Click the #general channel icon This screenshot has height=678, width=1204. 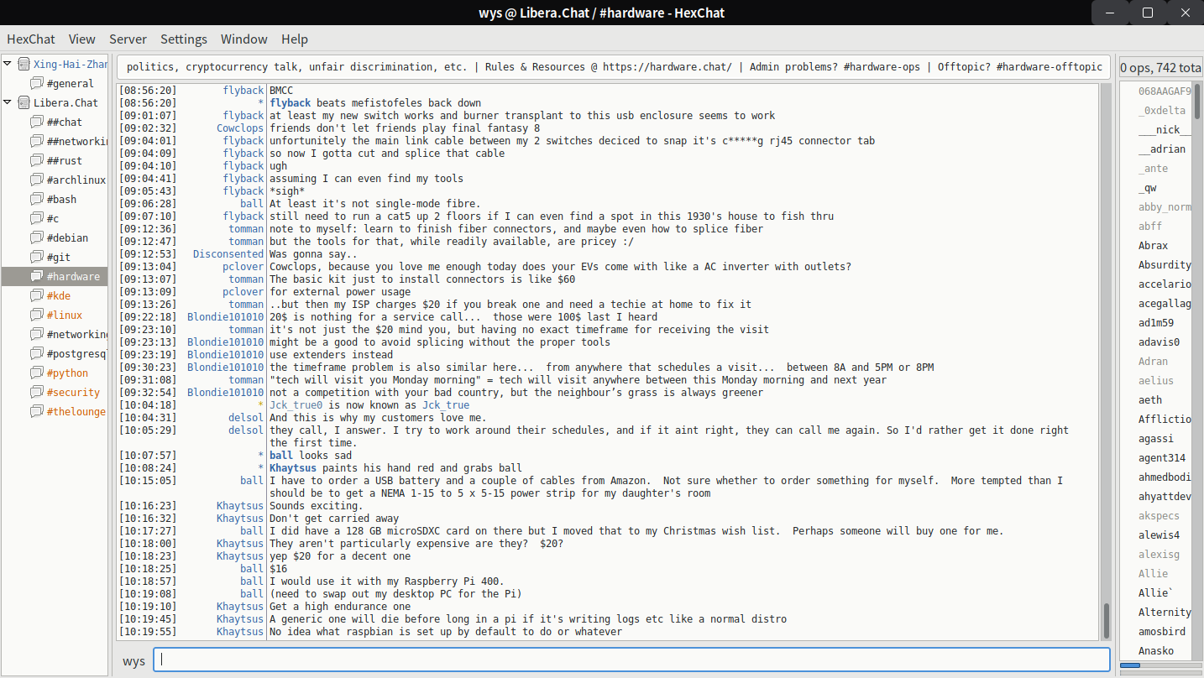[x=37, y=83]
